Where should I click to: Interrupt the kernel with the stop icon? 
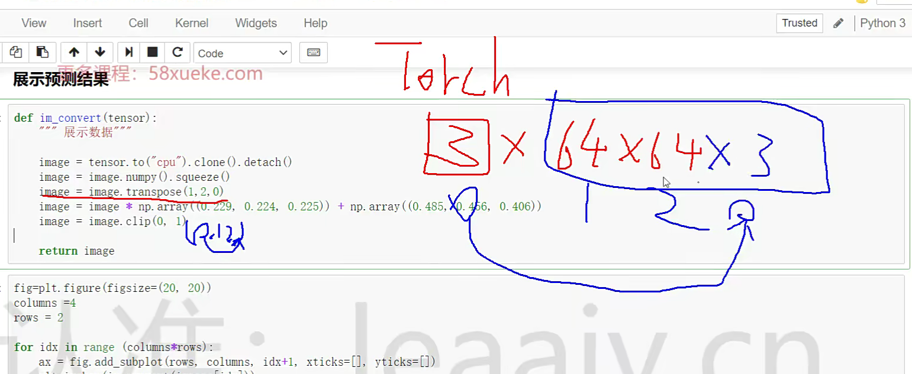point(153,53)
